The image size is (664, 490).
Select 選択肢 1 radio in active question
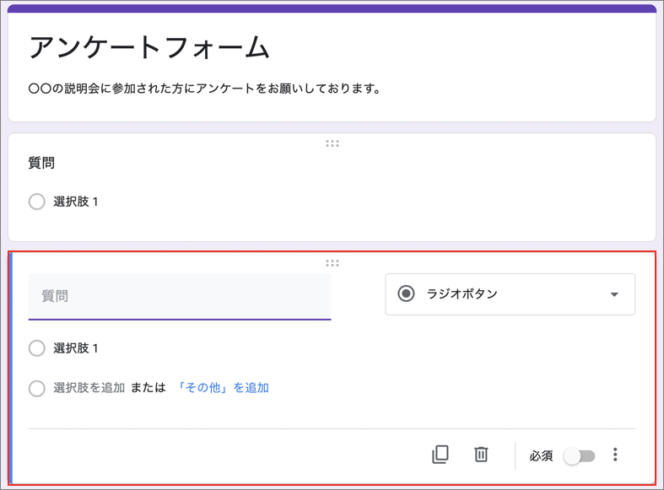37,348
